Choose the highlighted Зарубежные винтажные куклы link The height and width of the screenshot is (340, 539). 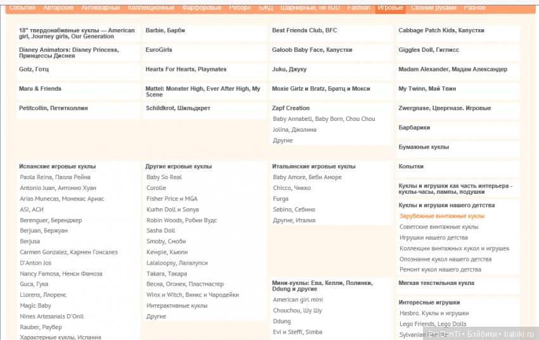(x=441, y=216)
